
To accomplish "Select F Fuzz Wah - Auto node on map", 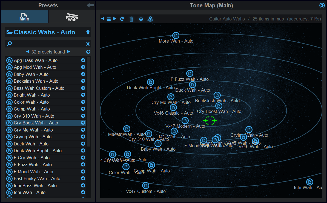I will tap(190, 73).
